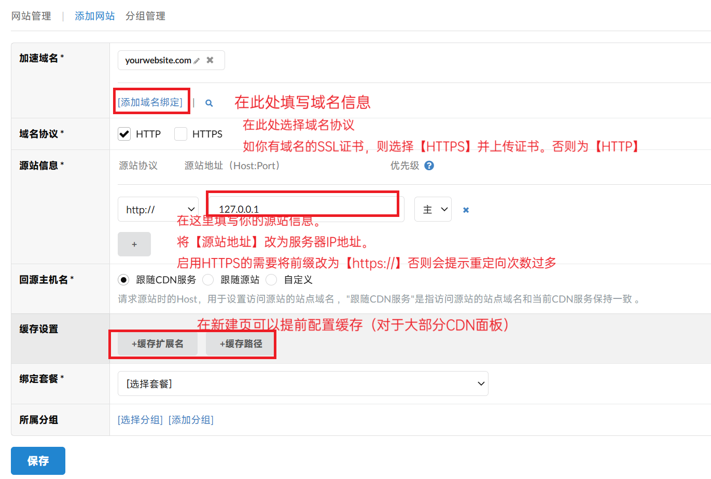Viewport: 711px width, 479px height.
Task: Open the 主 priority dropdown
Action: pos(433,210)
